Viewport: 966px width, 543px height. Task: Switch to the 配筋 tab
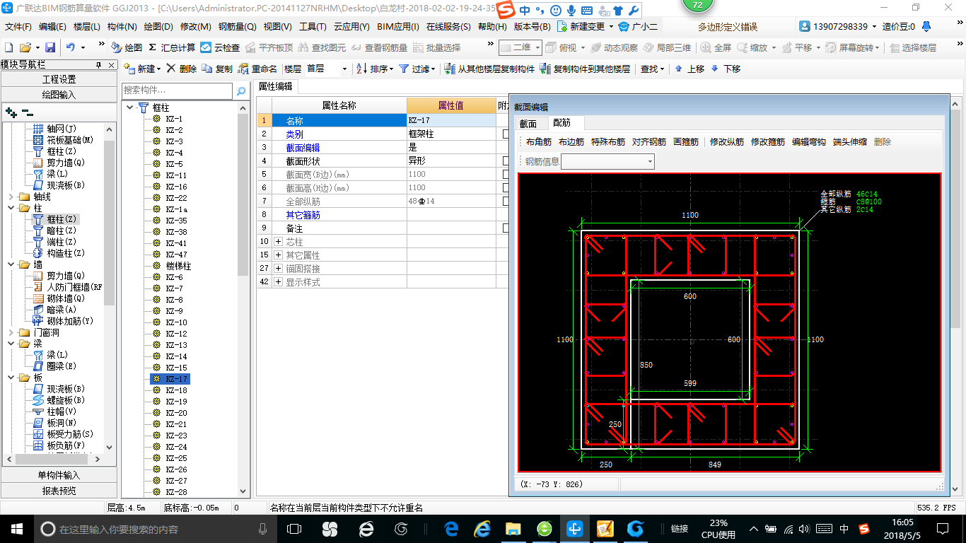click(561, 123)
